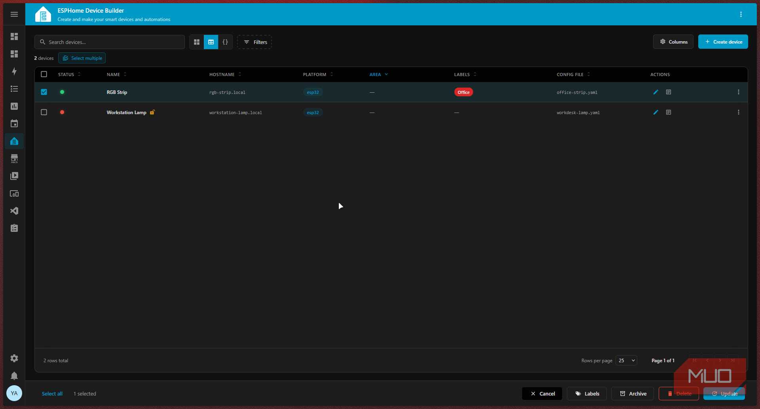The width and height of the screenshot is (760, 409).
Task: Open the YA user profile avatar
Action: [x=14, y=393]
